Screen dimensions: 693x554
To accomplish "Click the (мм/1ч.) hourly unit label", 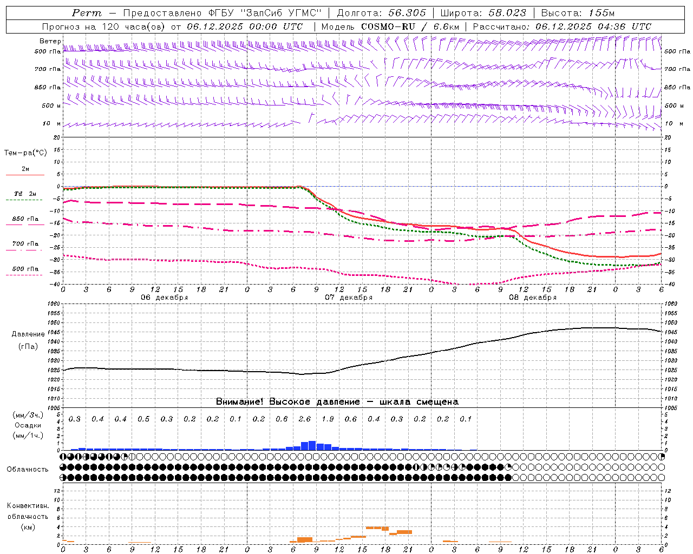I will click(28, 436).
